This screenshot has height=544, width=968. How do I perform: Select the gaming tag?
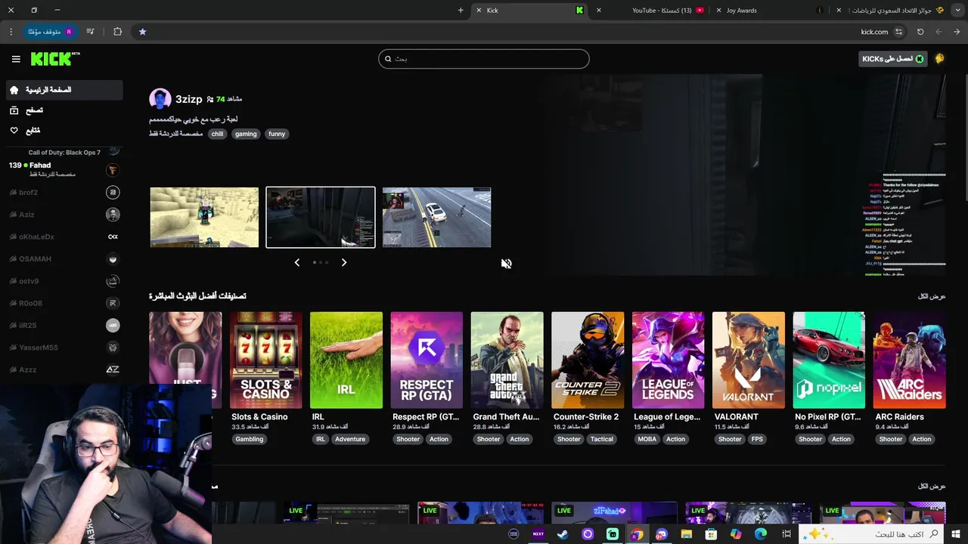246,134
